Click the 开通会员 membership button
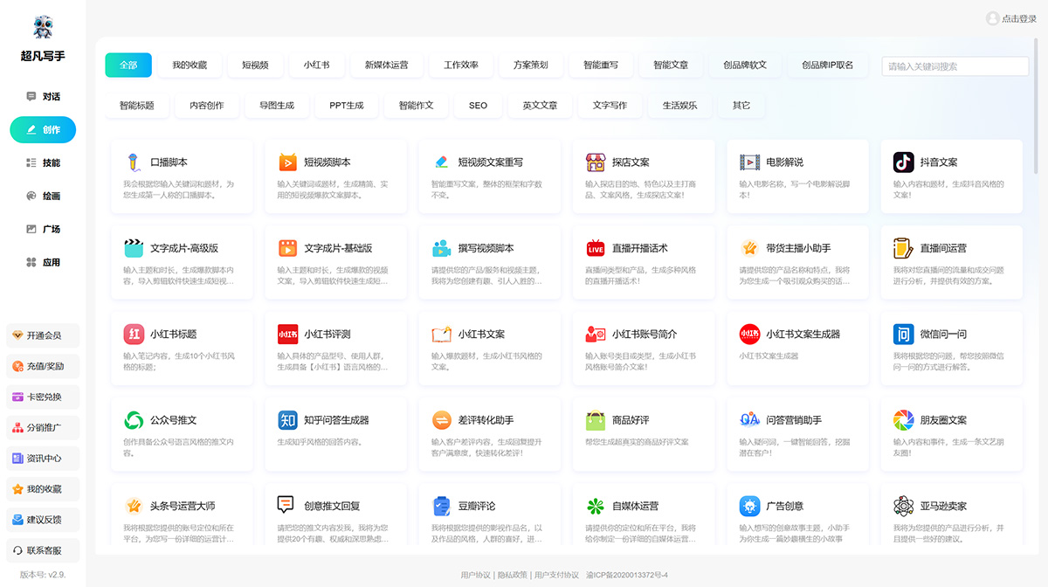 [40, 335]
